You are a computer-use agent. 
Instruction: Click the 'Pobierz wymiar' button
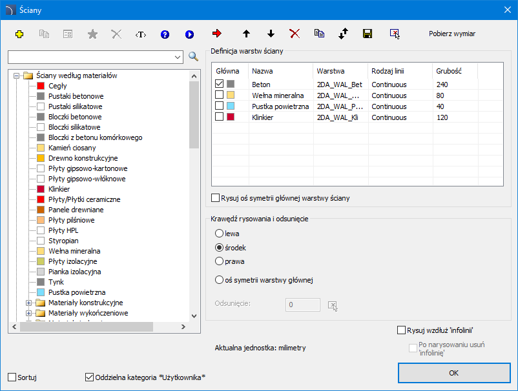pos(452,34)
